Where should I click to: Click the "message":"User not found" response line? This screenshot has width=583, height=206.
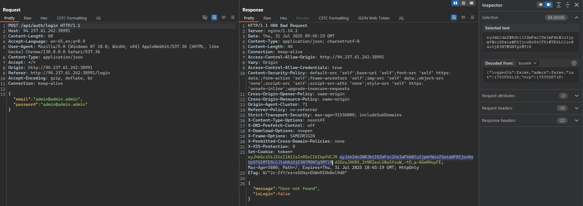(286, 189)
